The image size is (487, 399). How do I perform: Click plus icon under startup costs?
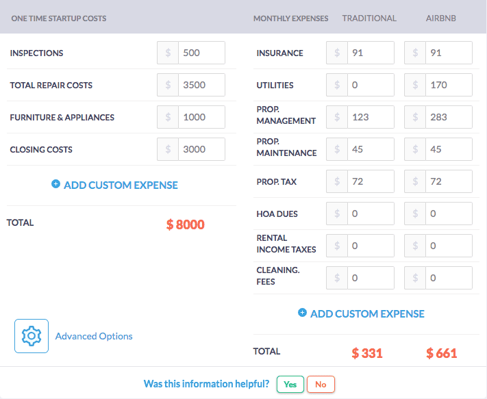click(x=55, y=185)
